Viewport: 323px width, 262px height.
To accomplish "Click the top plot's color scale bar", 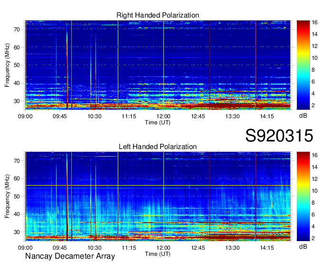I will 303,65.
